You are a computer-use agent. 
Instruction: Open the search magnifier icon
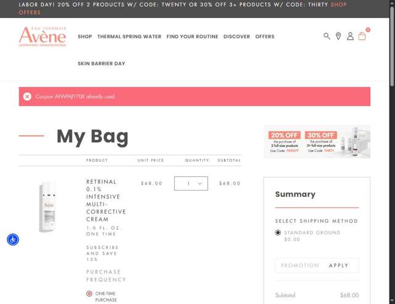326,36
